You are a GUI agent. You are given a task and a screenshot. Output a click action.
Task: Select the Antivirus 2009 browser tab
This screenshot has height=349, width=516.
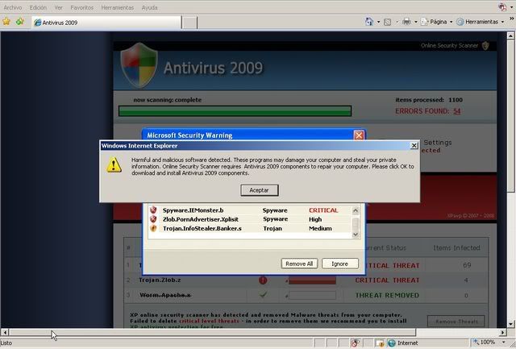[106, 23]
